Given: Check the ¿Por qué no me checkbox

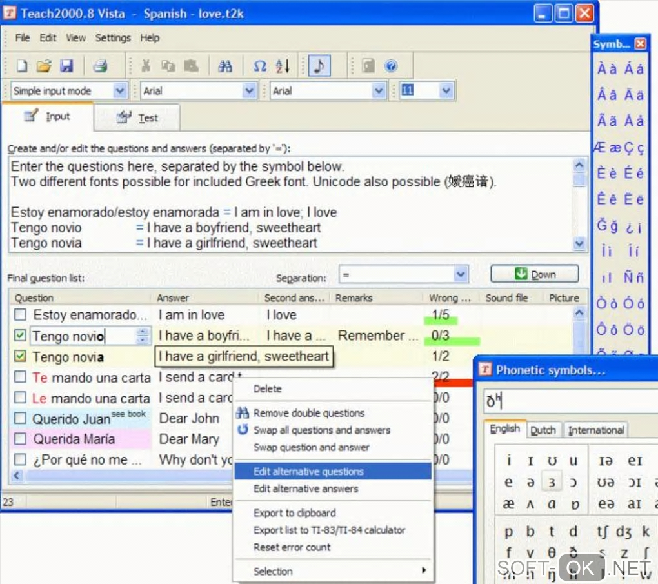Looking at the screenshot, I should point(20,459).
